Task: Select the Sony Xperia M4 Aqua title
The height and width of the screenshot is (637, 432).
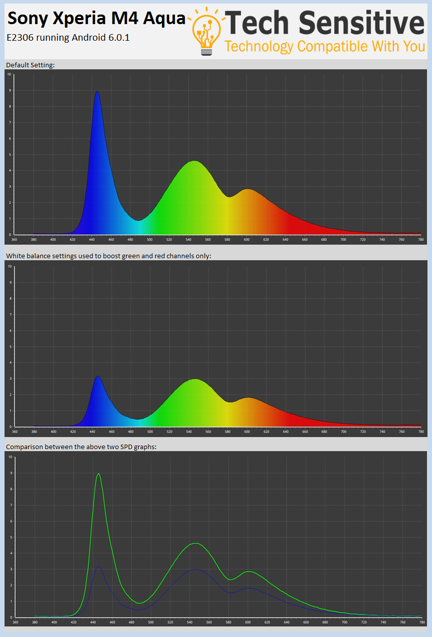Action: pyautogui.click(x=97, y=19)
